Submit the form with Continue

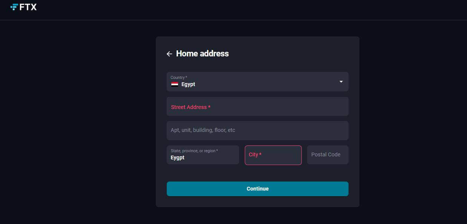click(258, 189)
